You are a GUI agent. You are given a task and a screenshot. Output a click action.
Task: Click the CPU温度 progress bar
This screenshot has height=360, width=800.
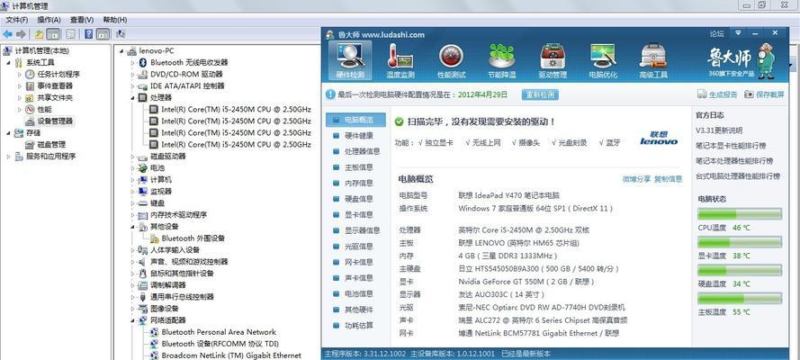pyautogui.click(x=740, y=213)
